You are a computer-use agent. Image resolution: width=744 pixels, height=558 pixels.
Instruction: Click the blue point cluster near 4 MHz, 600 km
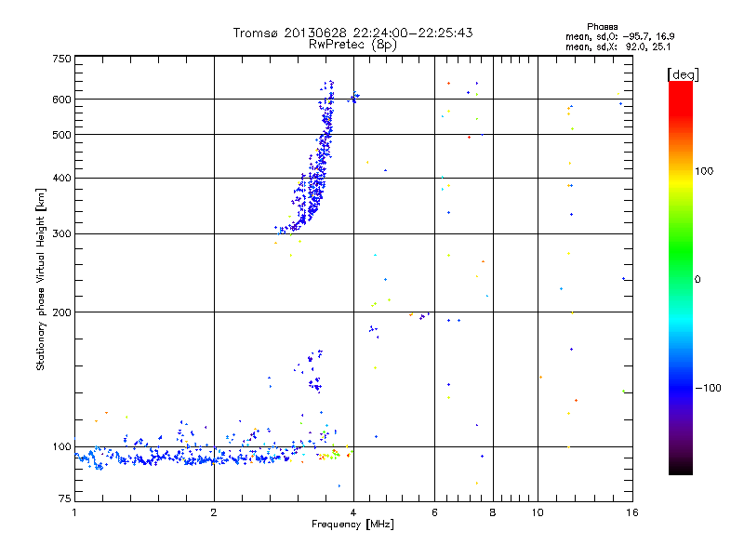[353, 98]
